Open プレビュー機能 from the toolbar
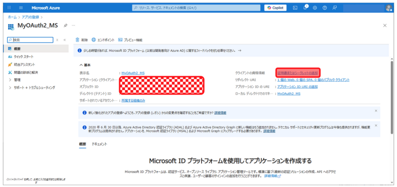397x187 pixels. click(x=130, y=40)
